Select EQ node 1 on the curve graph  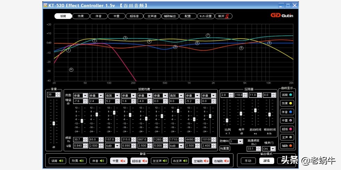coord(69,50)
